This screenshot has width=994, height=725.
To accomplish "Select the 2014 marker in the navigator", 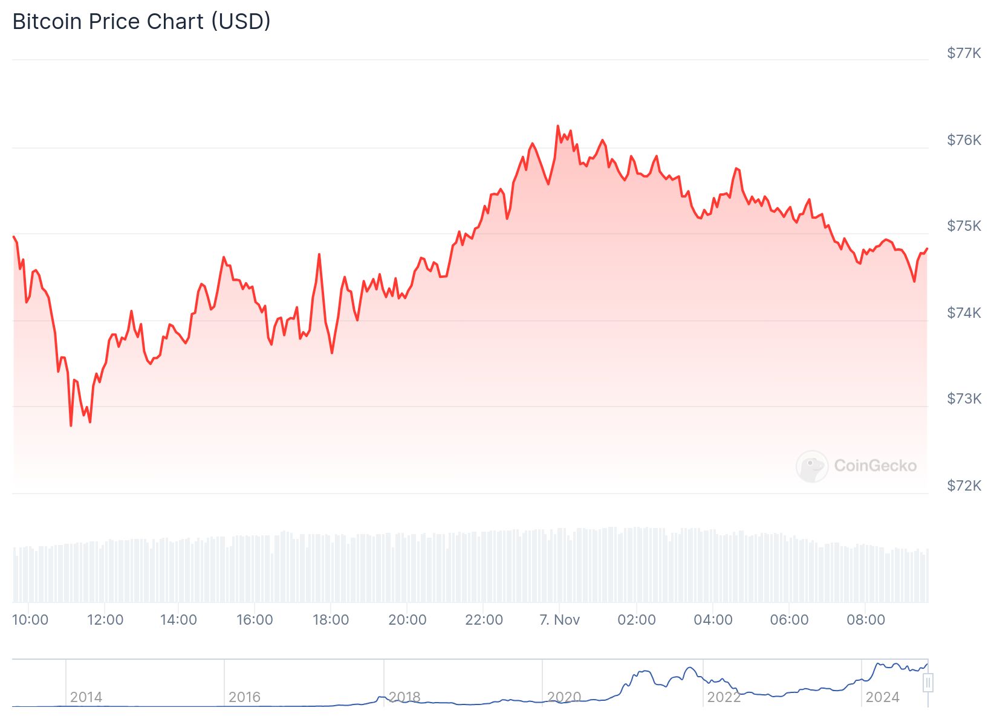I will point(86,697).
